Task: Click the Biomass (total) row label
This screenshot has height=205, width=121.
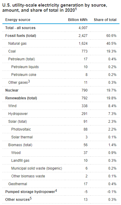Action: click(20, 145)
